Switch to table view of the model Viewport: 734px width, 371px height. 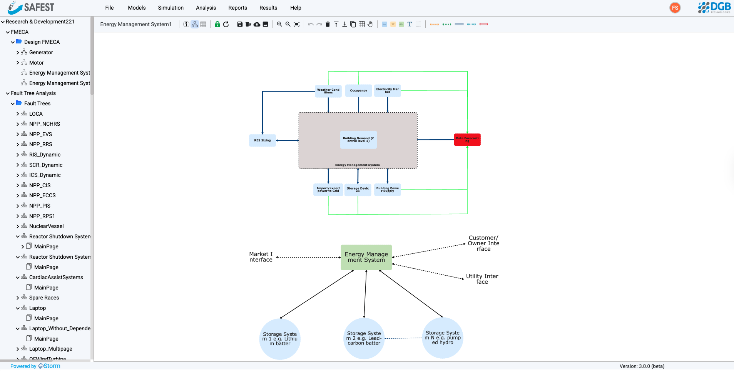point(203,24)
